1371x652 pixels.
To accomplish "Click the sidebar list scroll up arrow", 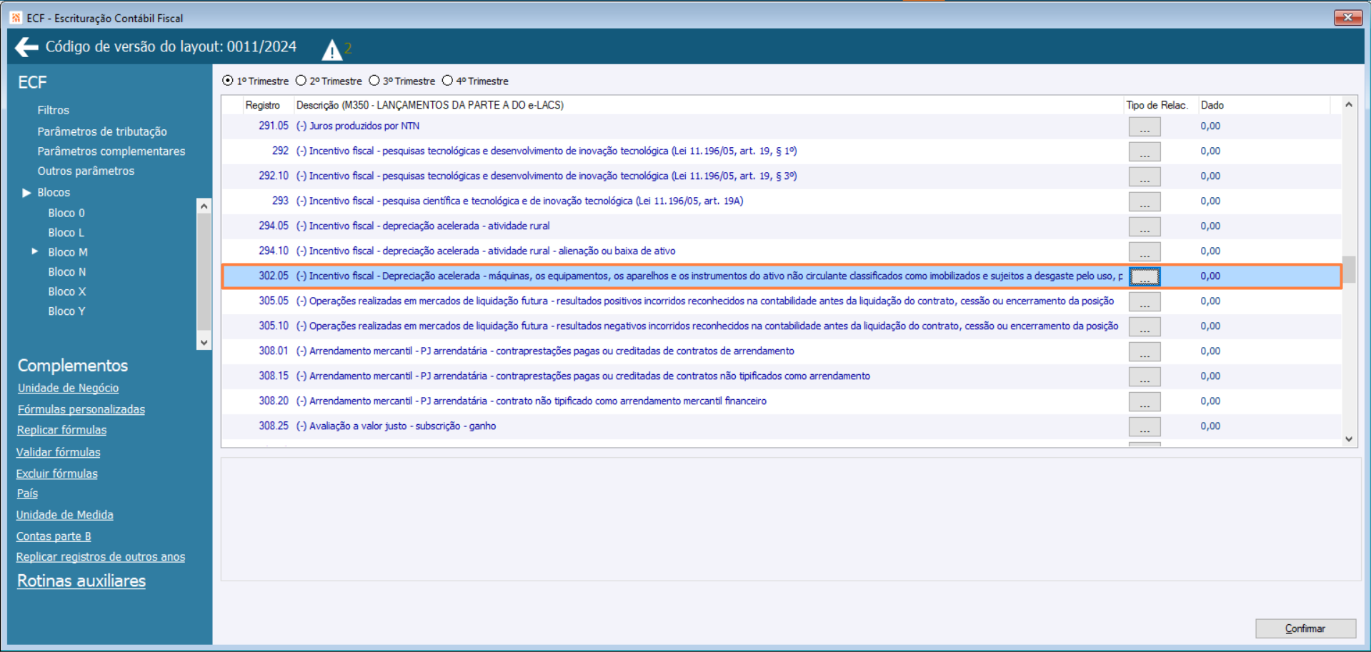I will (204, 206).
